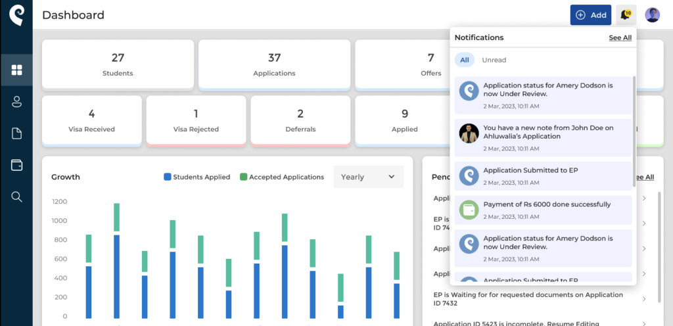Click the company logo in the sidebar
The image size is (673, 326).
click(16, 15)
